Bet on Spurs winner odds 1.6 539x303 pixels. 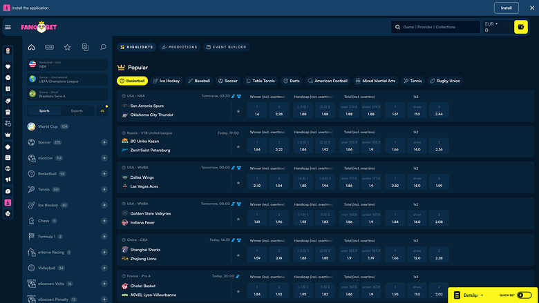pyautogui.click(x=257, y=110)
